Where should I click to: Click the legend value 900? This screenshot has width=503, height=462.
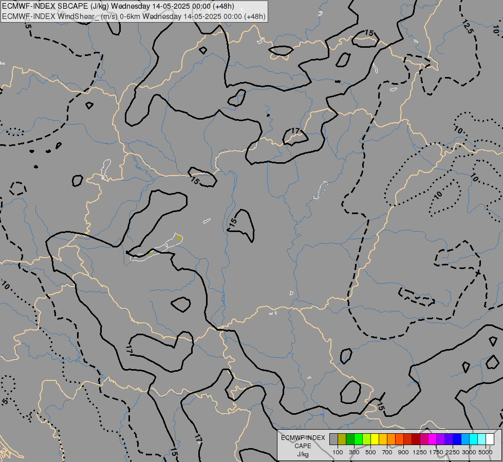click(403, 452)
